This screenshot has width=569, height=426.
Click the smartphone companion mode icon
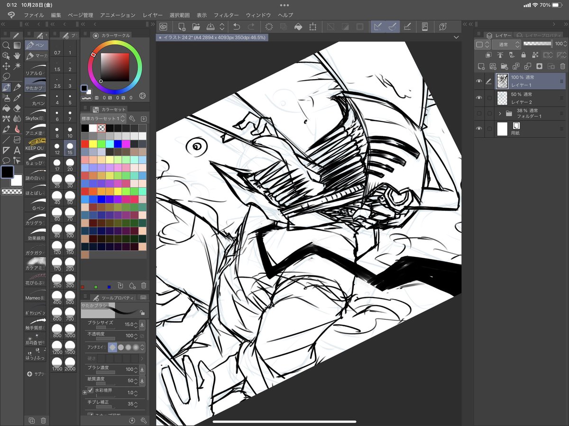(x=425, y=27)
